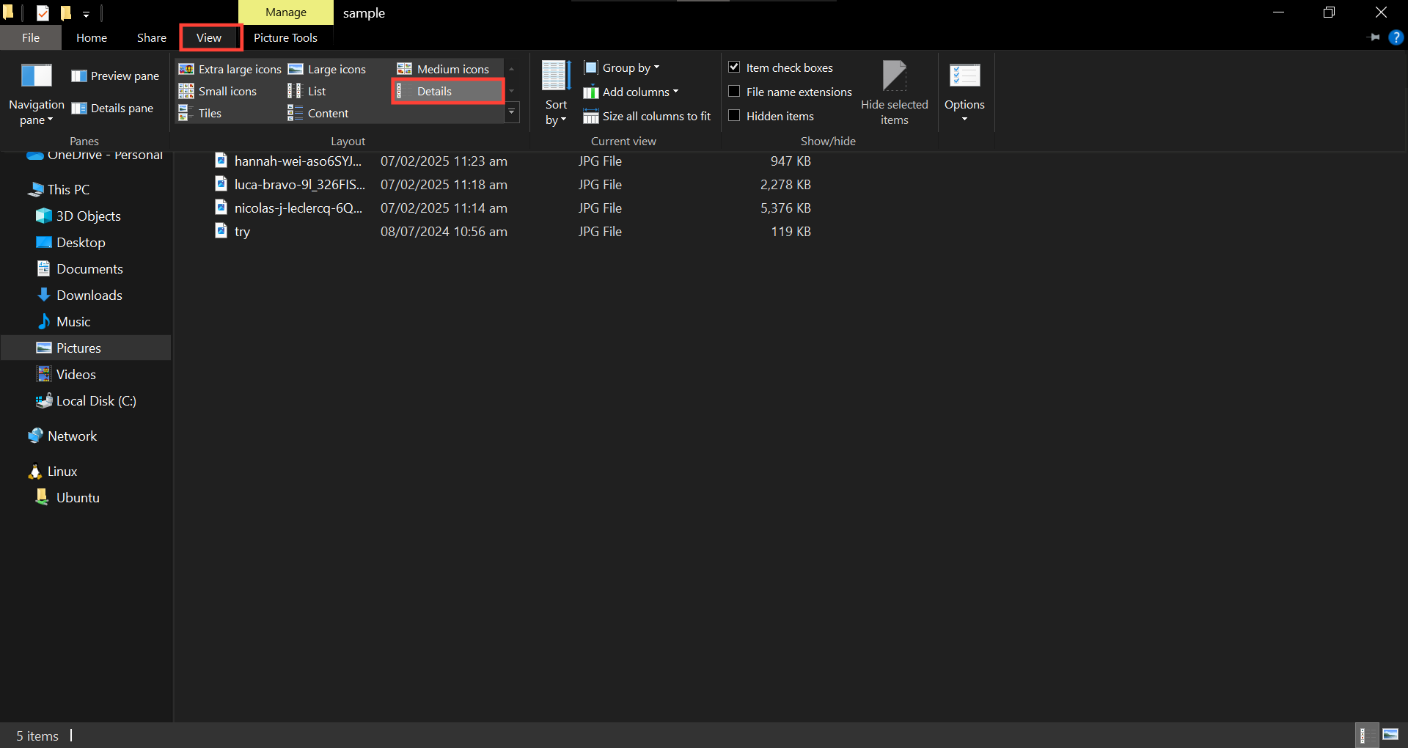
Task: Open the Help question mark icon
Action: pyautogui.click(x=1396, y=37)
